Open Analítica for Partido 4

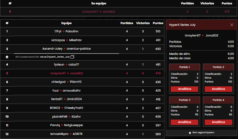point(218,122)
